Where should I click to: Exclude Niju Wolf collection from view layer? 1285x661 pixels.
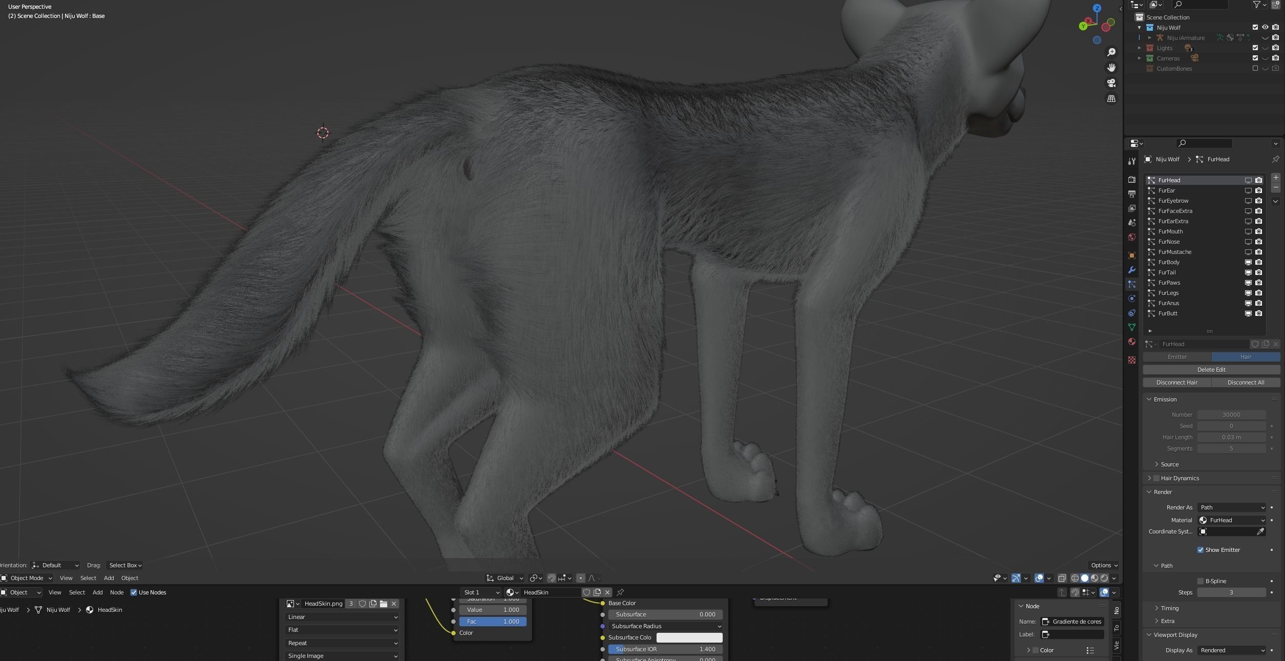pos(1255,28)
